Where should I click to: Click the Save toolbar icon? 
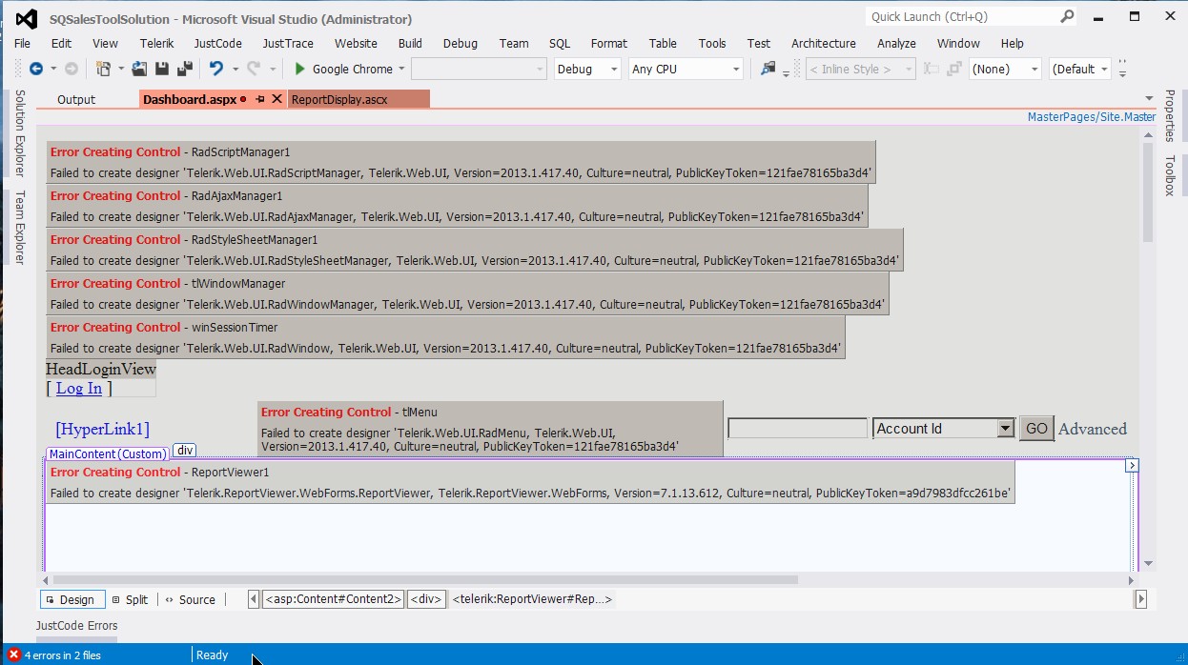click(x=162, y=69)
